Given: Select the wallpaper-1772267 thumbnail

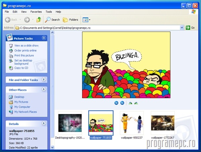Looking at the screenshot, I should 163,123.
